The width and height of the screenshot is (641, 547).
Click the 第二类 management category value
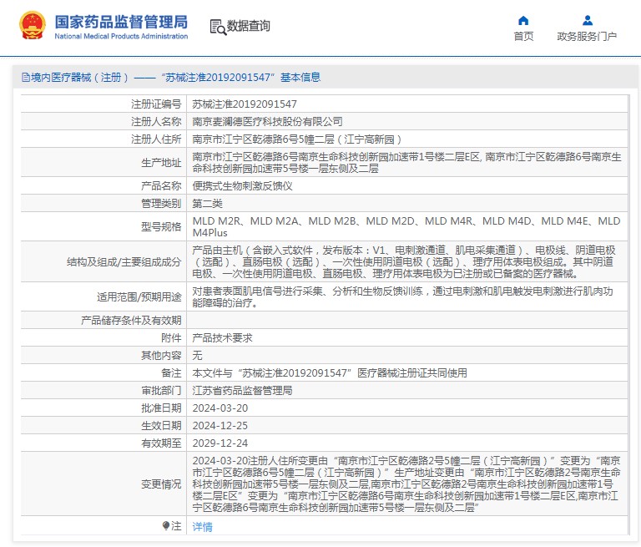(208, 204)
